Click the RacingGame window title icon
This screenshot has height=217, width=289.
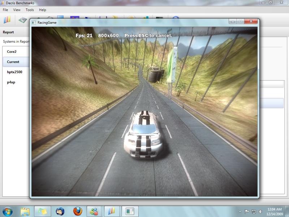tap(34, 22)
